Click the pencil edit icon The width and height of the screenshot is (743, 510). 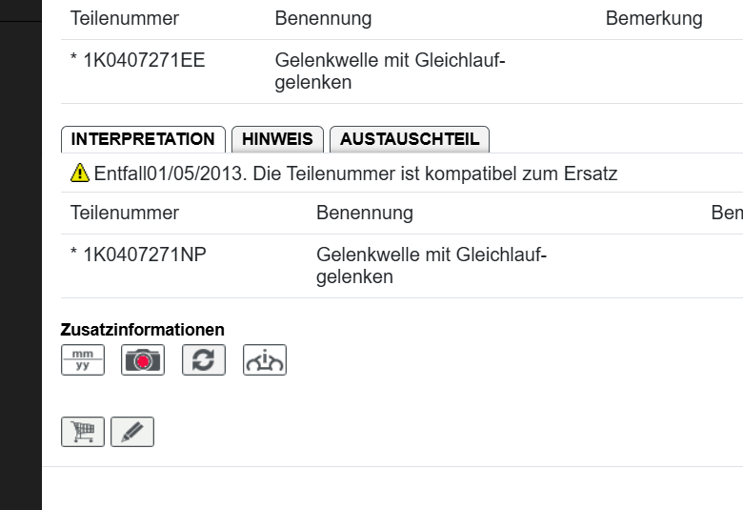[x=132, y=432]
